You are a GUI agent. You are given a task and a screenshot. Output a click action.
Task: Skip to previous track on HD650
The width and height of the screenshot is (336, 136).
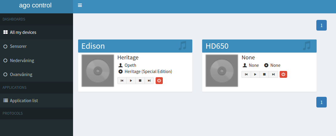246,74
